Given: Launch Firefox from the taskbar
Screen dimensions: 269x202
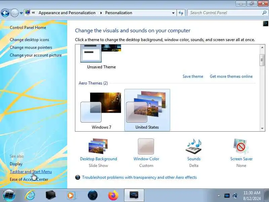Looking at the screenshot, I should (x=113, y=195).
